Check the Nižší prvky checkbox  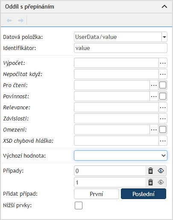coord(79,205)
